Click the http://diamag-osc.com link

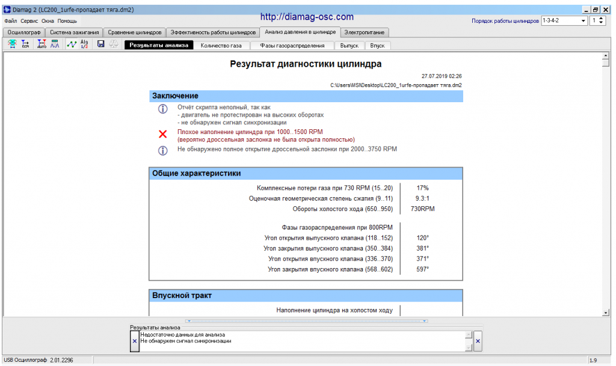(x=307, y=17)
